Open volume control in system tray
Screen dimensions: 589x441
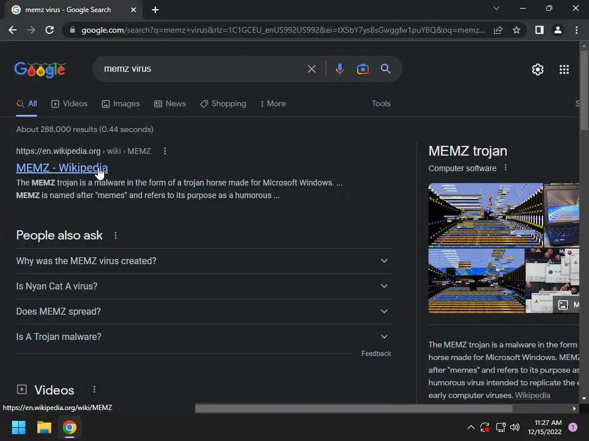click(x=515, y=427)
